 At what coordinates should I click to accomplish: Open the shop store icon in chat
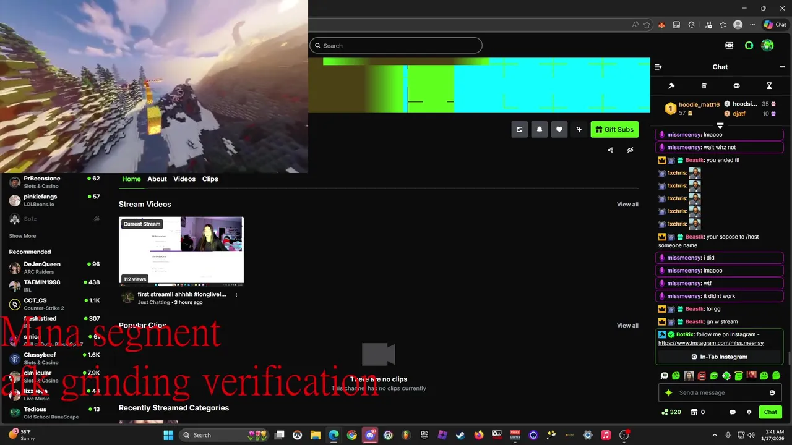coord(694,412)
